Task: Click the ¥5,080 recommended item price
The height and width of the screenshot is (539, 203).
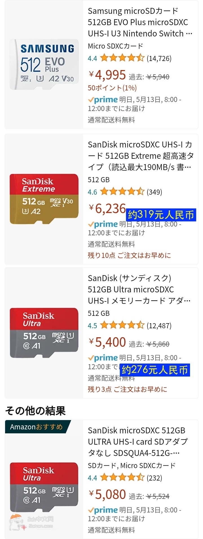Action: pos(107,495)
